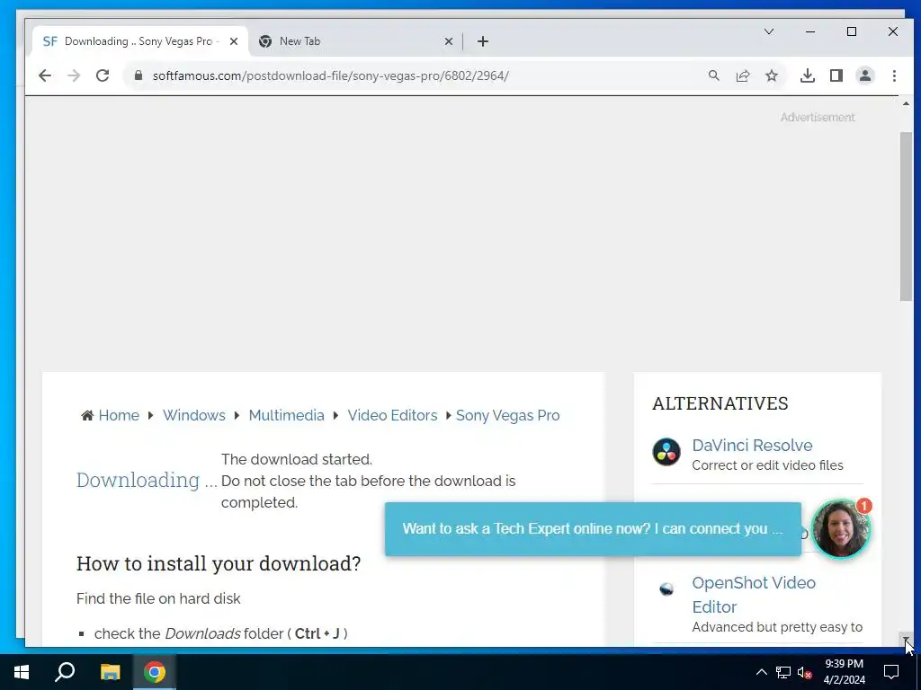
Task: Click the DaVinci Resolve app icon
Action: (x=666, y=452)
